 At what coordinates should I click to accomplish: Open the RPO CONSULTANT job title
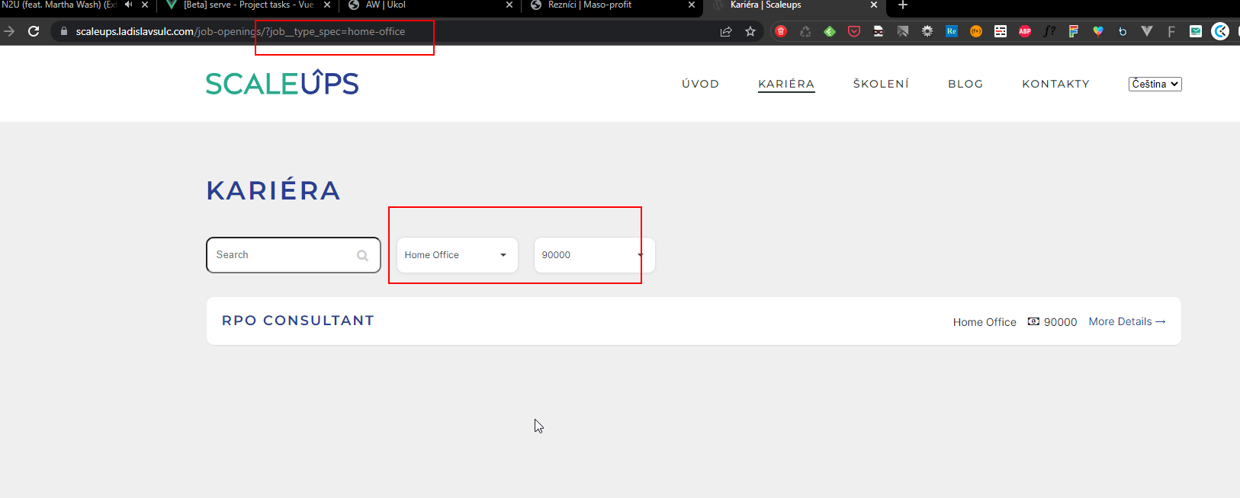coord(298,321)
